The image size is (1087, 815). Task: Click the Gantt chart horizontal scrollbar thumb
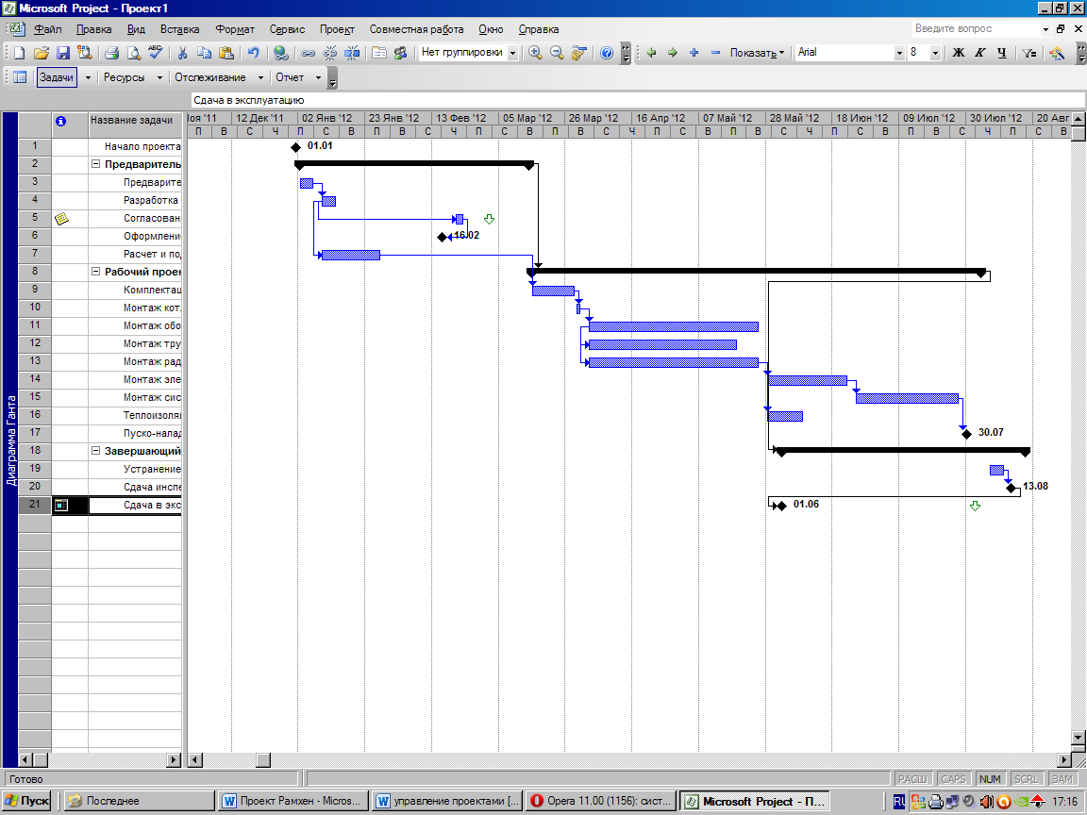tap(263, 760)
